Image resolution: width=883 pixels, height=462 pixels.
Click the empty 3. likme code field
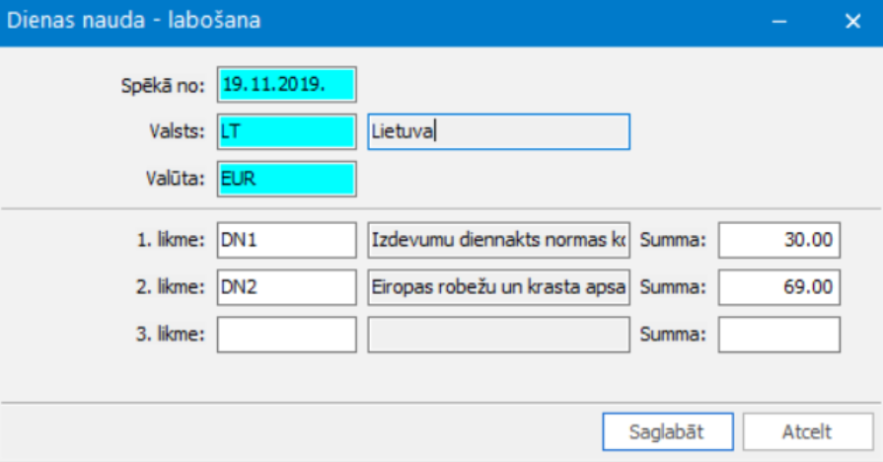(286, 335)
